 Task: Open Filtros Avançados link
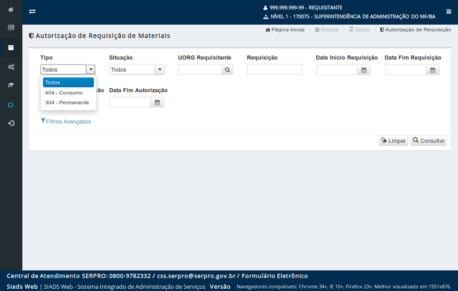68,122
